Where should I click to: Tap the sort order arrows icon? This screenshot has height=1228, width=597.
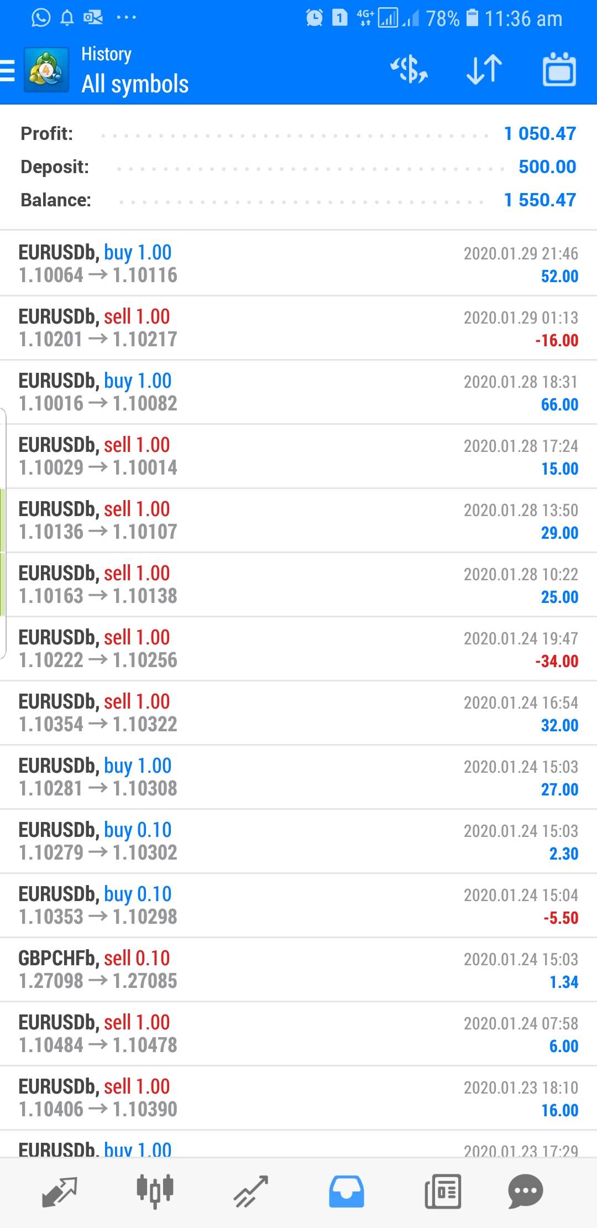(x=484, y=70)
